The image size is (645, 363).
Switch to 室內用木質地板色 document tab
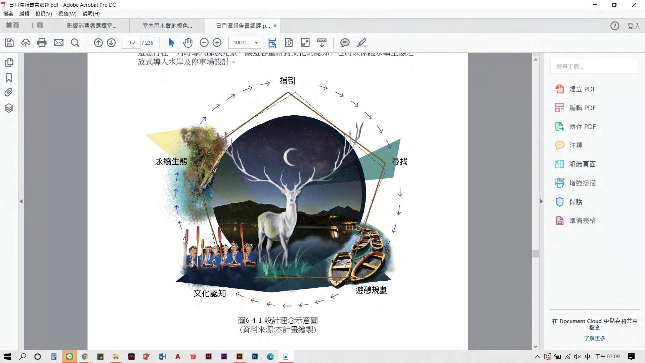pyautogui.click(x=167, y=26)
